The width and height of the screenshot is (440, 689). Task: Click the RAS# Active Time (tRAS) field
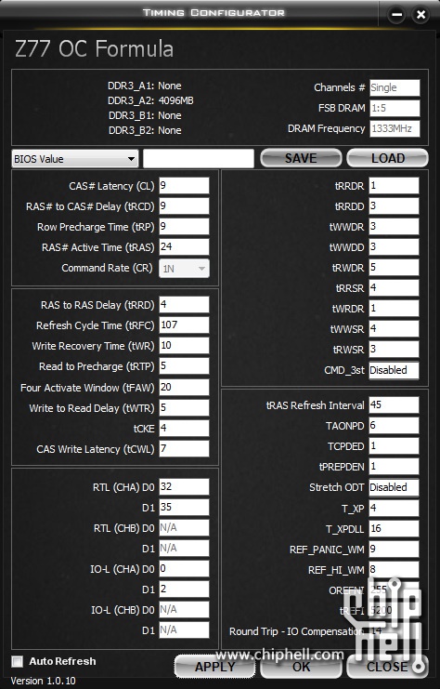coord(184,247)
